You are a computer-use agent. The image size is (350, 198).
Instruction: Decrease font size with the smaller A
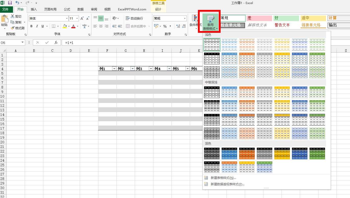88,19
